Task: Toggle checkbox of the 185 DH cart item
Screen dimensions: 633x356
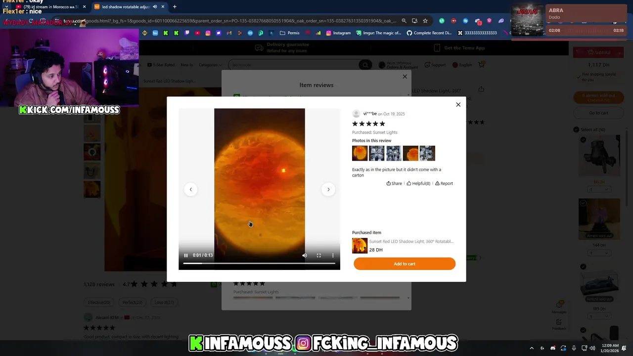Action: (583, 267)
